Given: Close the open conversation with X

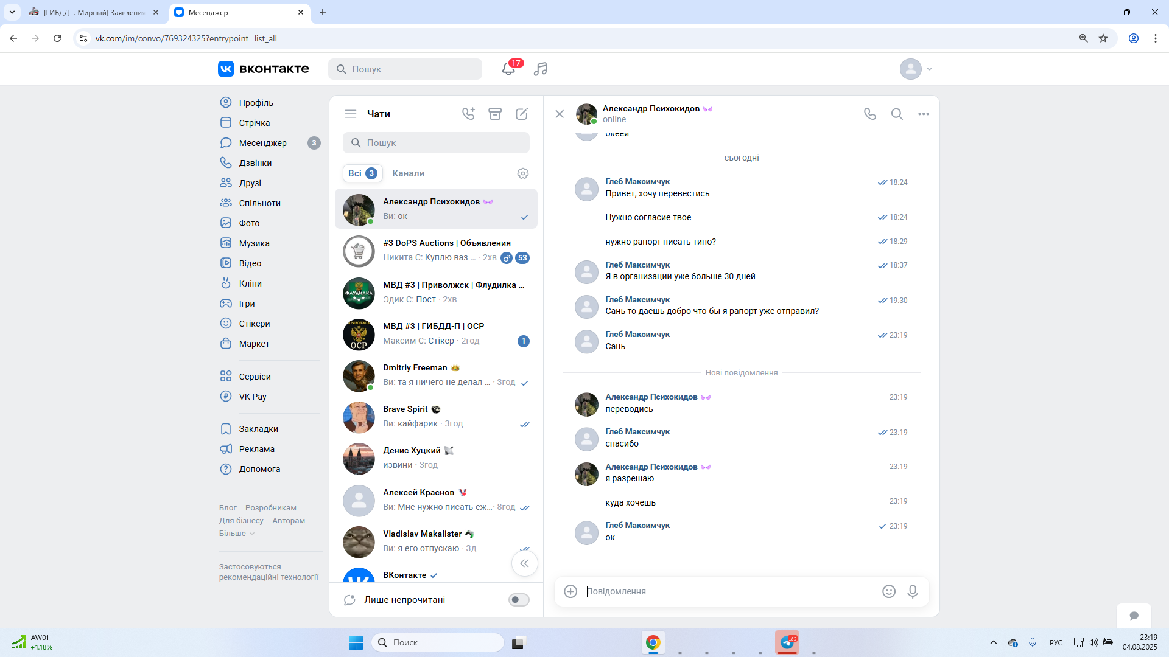Looking at the screenshot, I should (560, 114).
